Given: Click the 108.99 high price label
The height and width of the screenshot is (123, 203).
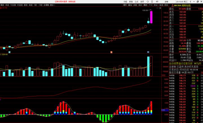Looking at the screenshot, I should pyautogui.click(x=145, y=10).
